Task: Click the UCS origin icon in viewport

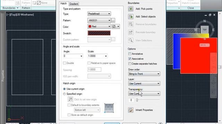Action: 9,120
